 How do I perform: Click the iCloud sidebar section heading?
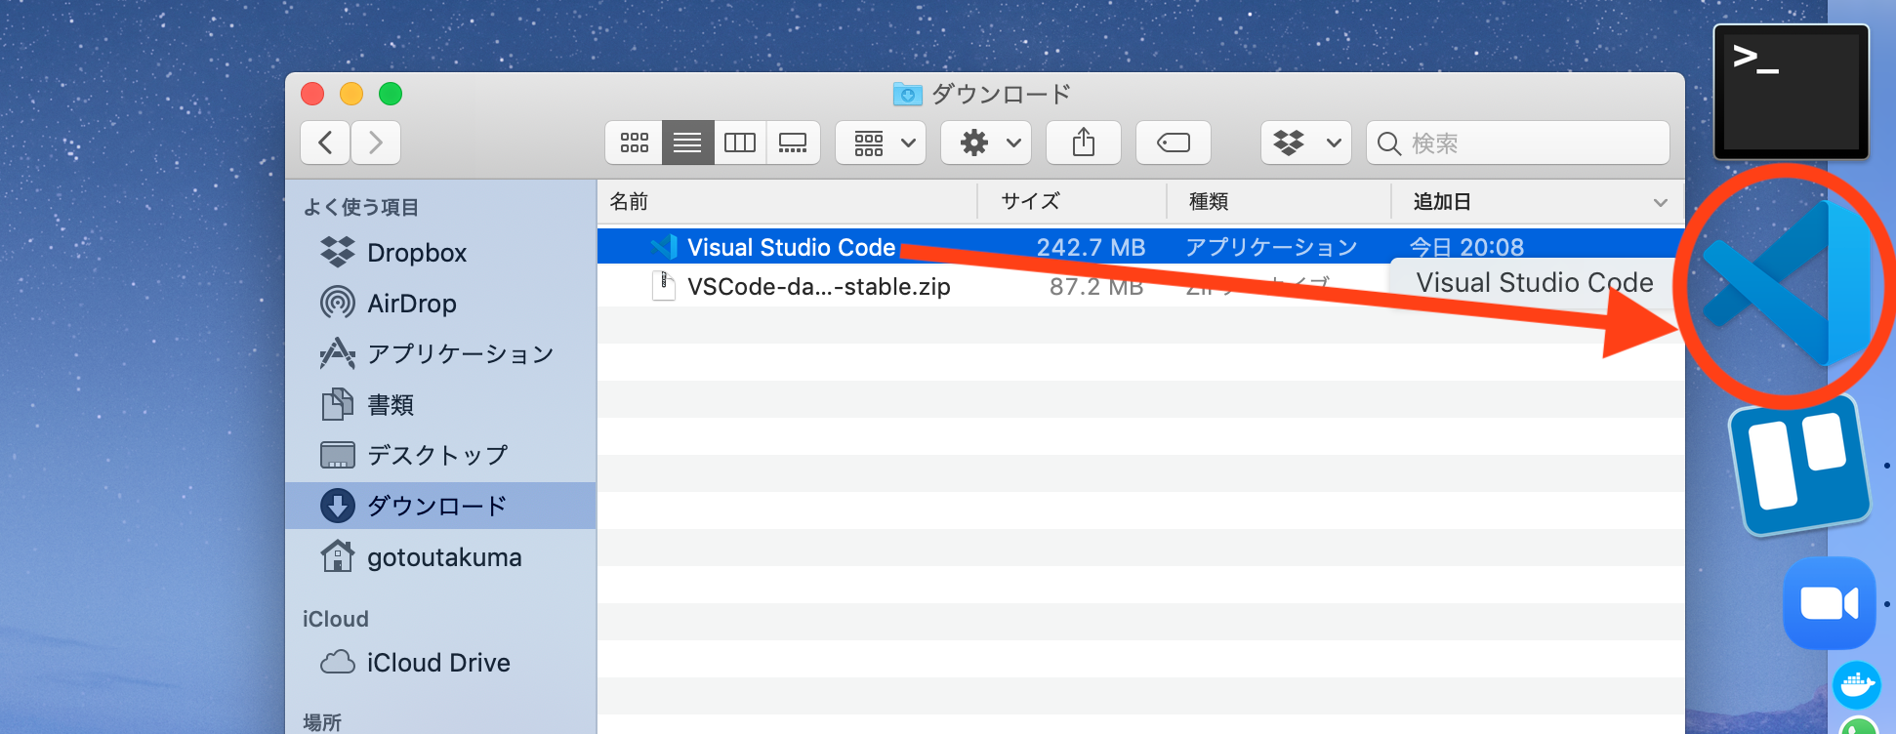pyautogui.click(x=335, y=619)
